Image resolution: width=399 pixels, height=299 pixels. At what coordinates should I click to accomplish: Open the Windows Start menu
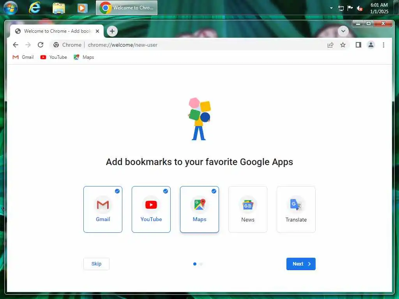[10, 8]
